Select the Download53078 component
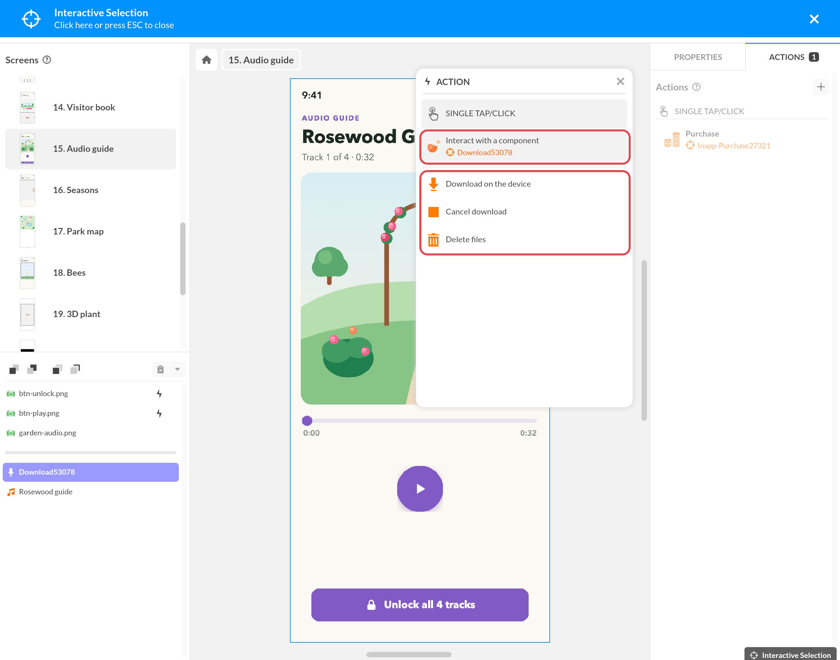This screenshot has height=660, width=840. pos(91,472)
